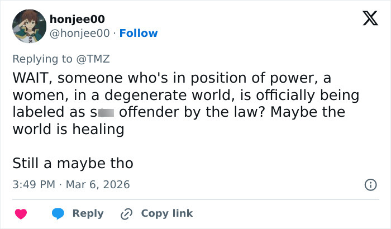The width and height of the screenshot is (391, 229).
Task: Click the bold honjee00 display name
Action: 77,19
